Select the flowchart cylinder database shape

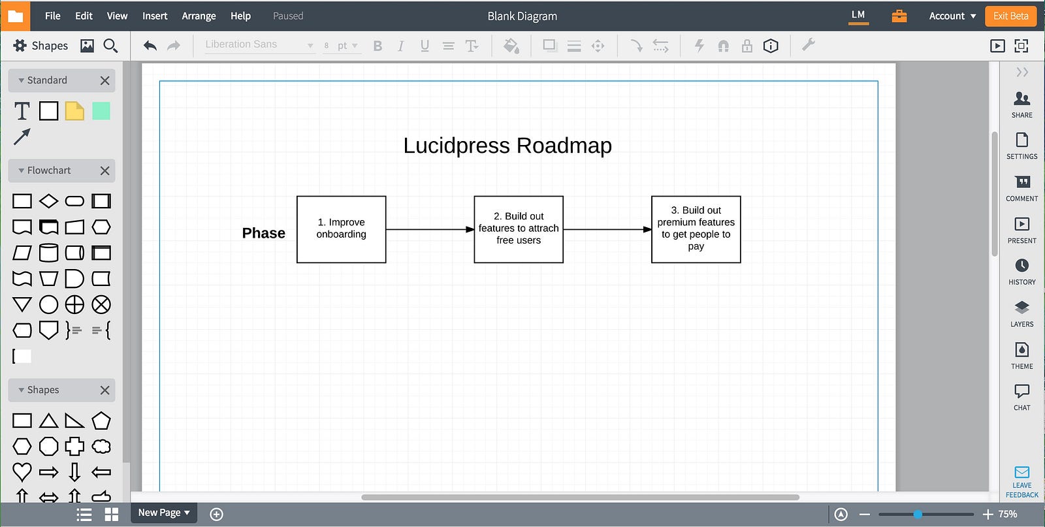click(x=48, y=253)
